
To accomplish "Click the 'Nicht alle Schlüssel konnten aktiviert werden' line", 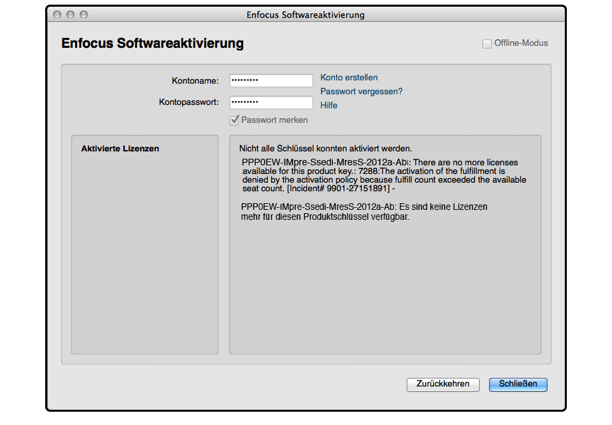I will click(325, 149).
